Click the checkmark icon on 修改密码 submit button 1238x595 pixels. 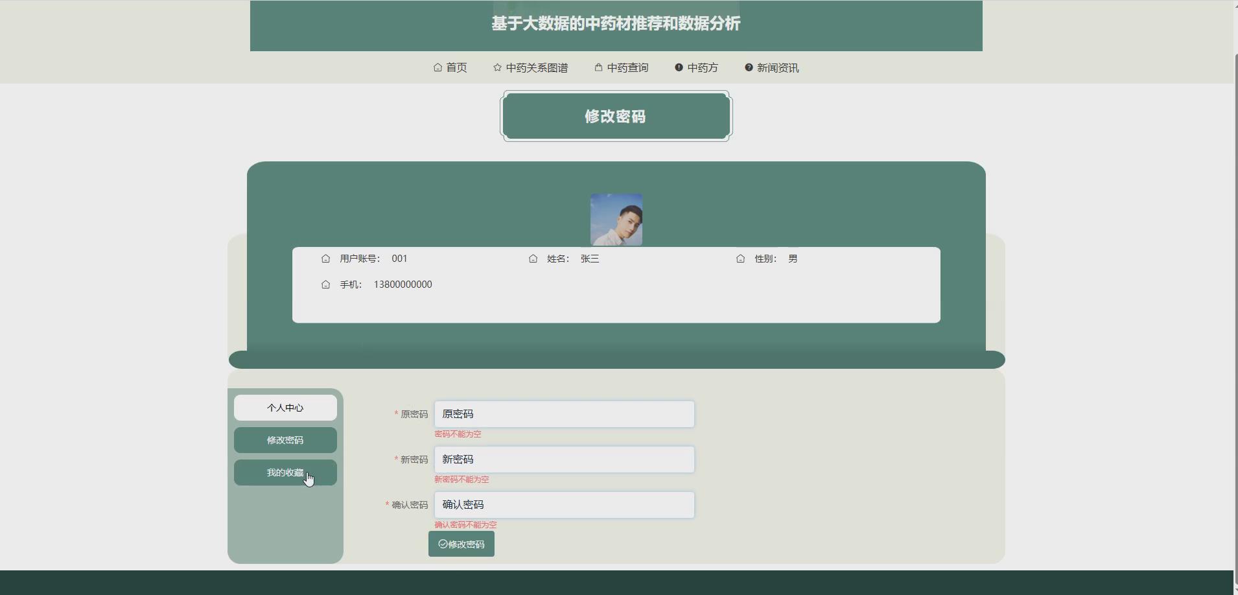tap(443, 544)
